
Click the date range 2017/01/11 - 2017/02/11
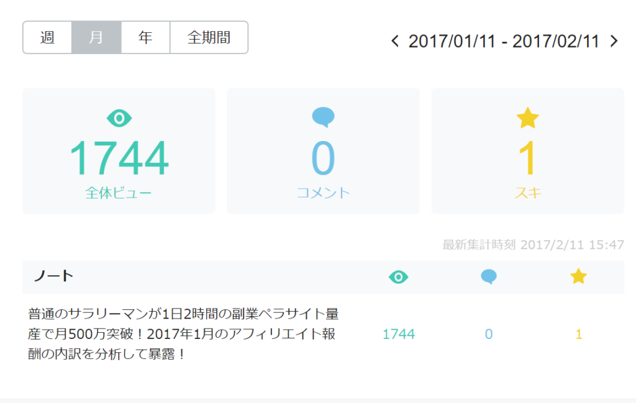(504, 42)
